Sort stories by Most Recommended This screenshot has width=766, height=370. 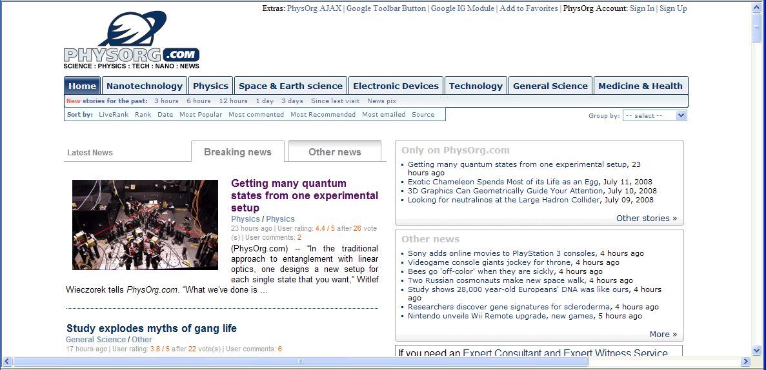(323, 115)
